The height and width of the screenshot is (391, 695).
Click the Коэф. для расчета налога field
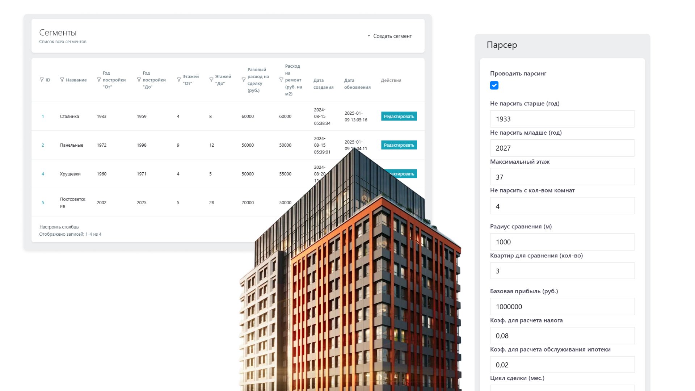click(x=562, y=336)
